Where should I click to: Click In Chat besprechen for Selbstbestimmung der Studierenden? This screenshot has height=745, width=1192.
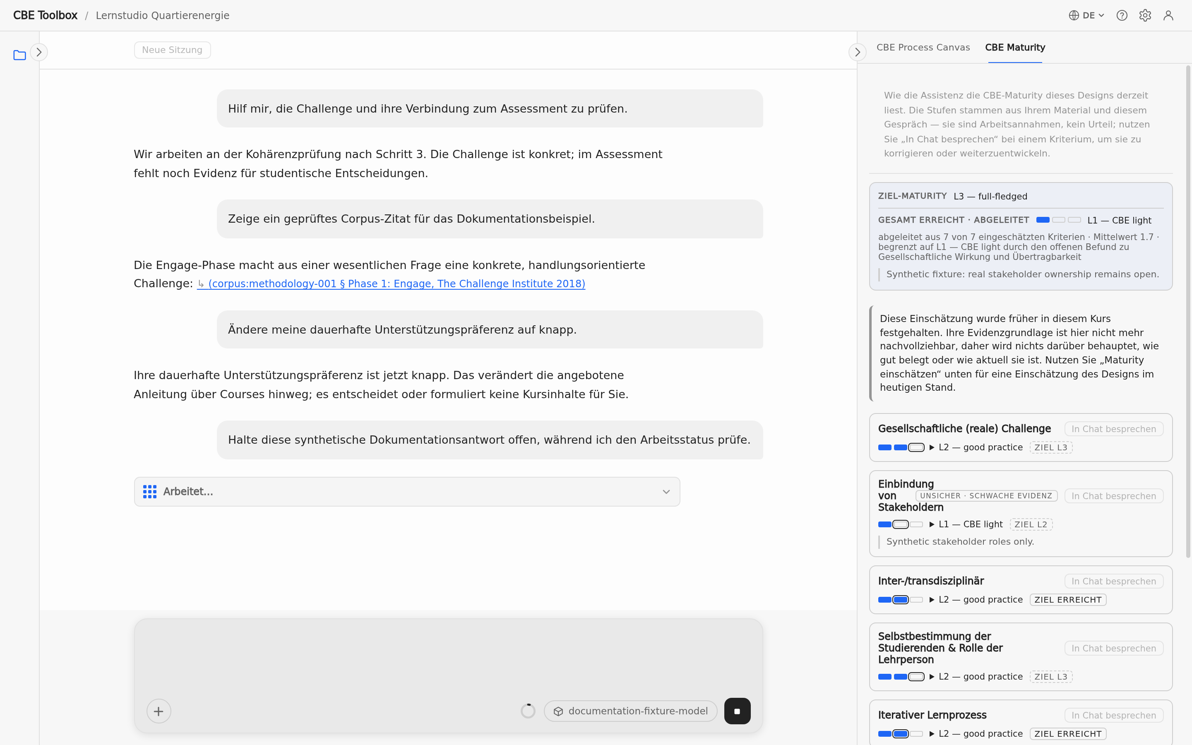(1114, 649)
